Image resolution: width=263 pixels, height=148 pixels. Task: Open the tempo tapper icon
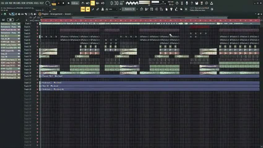[176, 9]
